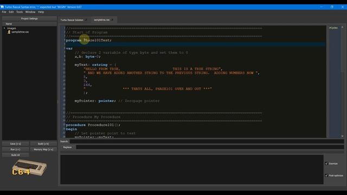Click the Project Settings button
This screenshot has width=347, height=195.
[x=29, y=18]
